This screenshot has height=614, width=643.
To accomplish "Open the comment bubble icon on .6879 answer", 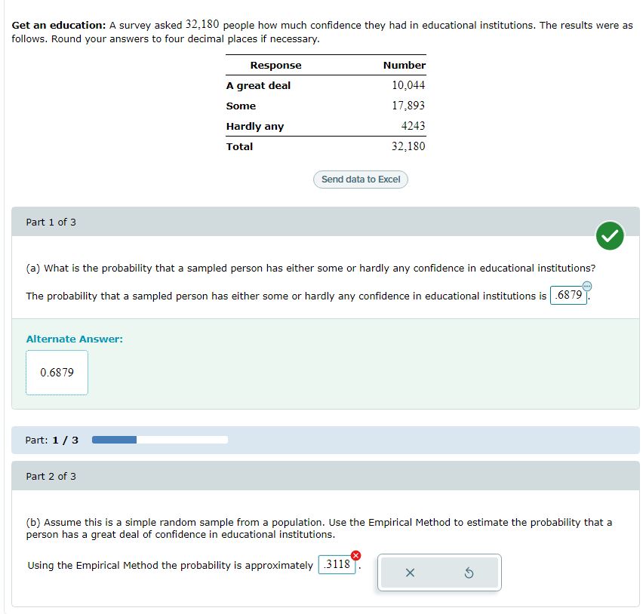I will (x=587, y=286).
